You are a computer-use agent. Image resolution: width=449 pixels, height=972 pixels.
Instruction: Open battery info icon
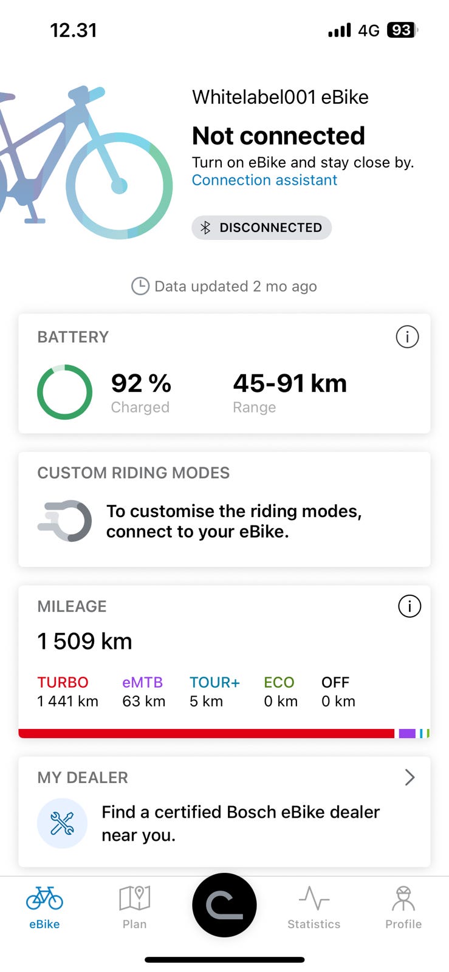point(407,337)
